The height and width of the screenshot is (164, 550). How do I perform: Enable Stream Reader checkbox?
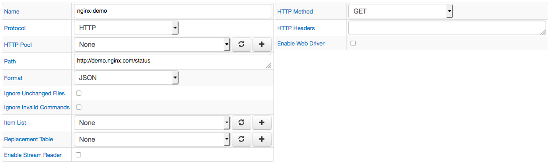click(x=79, y=155)
